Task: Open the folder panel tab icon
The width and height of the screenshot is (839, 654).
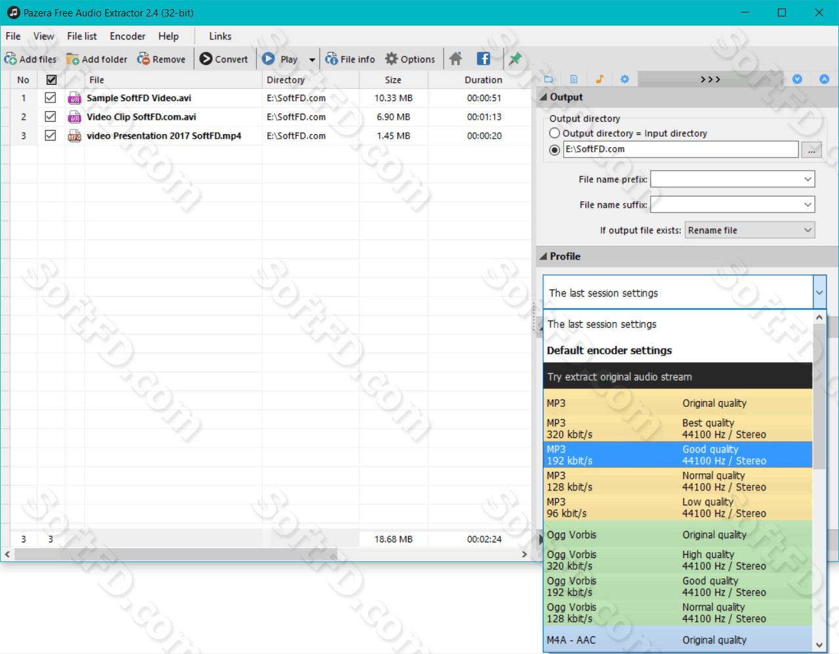Action: [x=549, y=79]
